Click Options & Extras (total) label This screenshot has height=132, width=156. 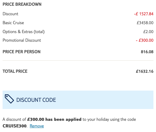(x=23, y=32)
